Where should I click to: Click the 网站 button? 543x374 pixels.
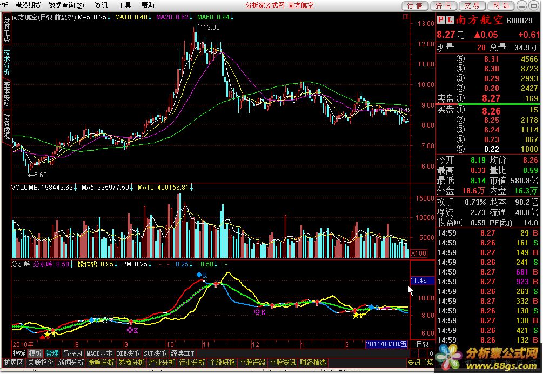click(501, 5)
